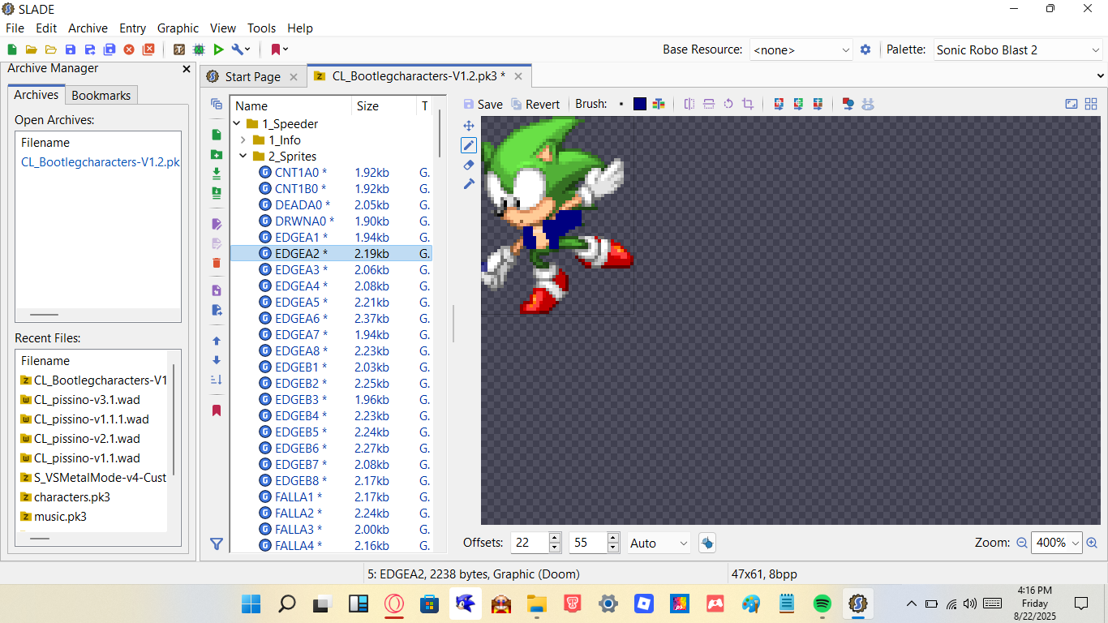The width and height of the screenshot is (1108, 623).
Task: Open the Texture Editor toolbar icon
Action: click(x=179, y=49)
